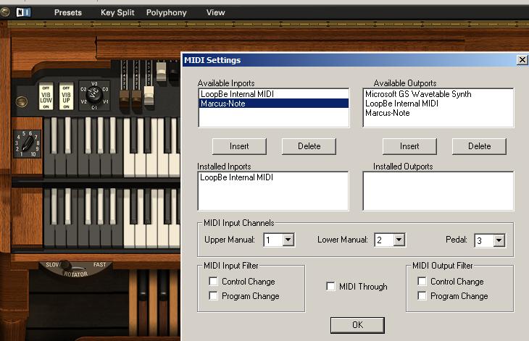This screenshot has height=341, width=529.
Task: Click the NI logo icon
Action: pyautogui.click(x=24, y=12)
